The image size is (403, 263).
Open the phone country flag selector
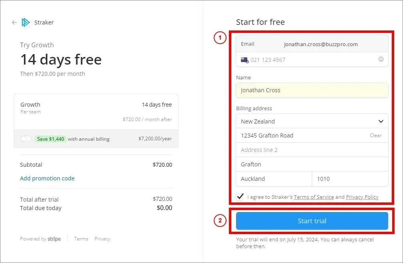(x=245, y=60)
